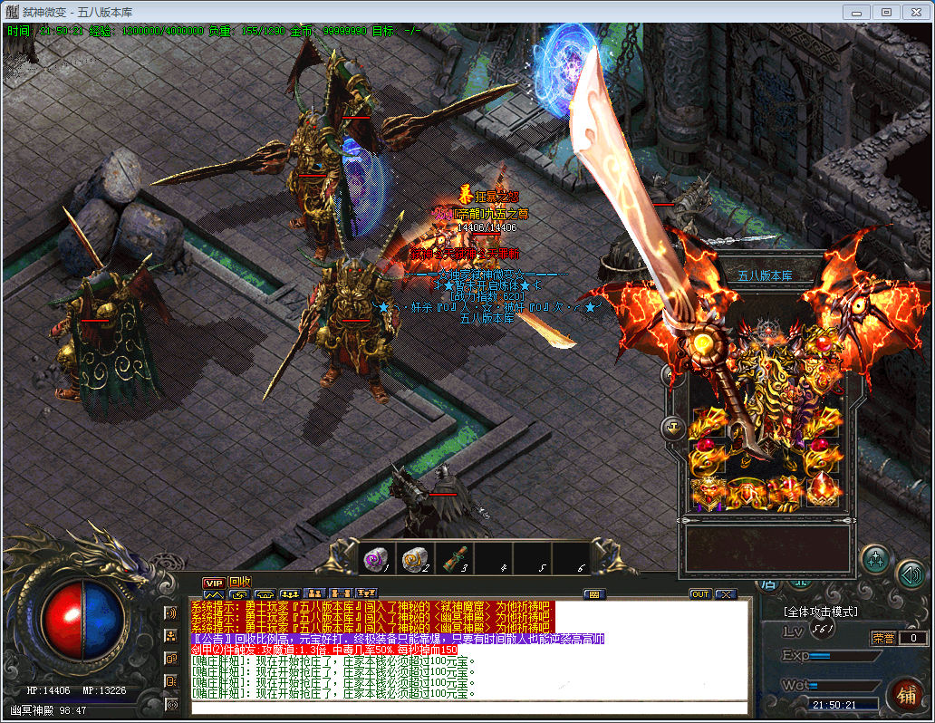
Task: Click the 荣誉 honor label
Action: (883, 638)
